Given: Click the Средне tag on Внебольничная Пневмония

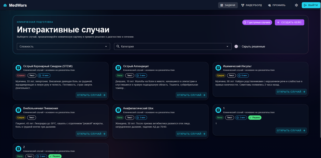Looking at the screenshot, I should (21, 117).
